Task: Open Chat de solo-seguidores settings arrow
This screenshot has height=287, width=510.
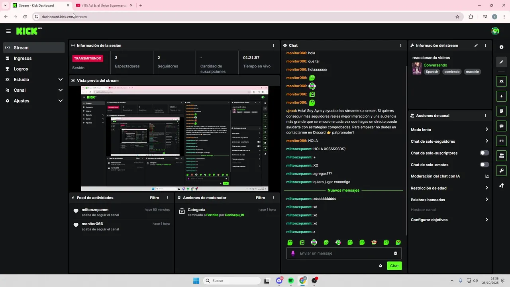Action: (486, 141)
